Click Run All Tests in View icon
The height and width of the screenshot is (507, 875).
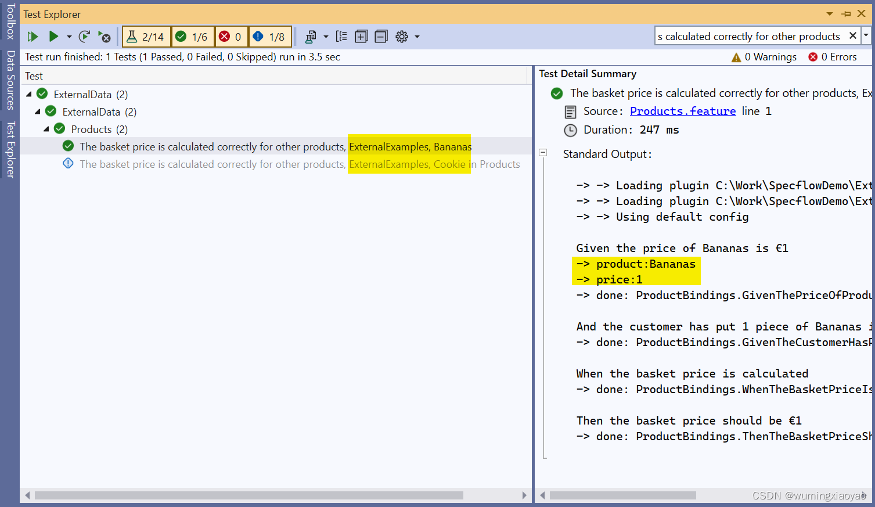(x=33, y=37)
